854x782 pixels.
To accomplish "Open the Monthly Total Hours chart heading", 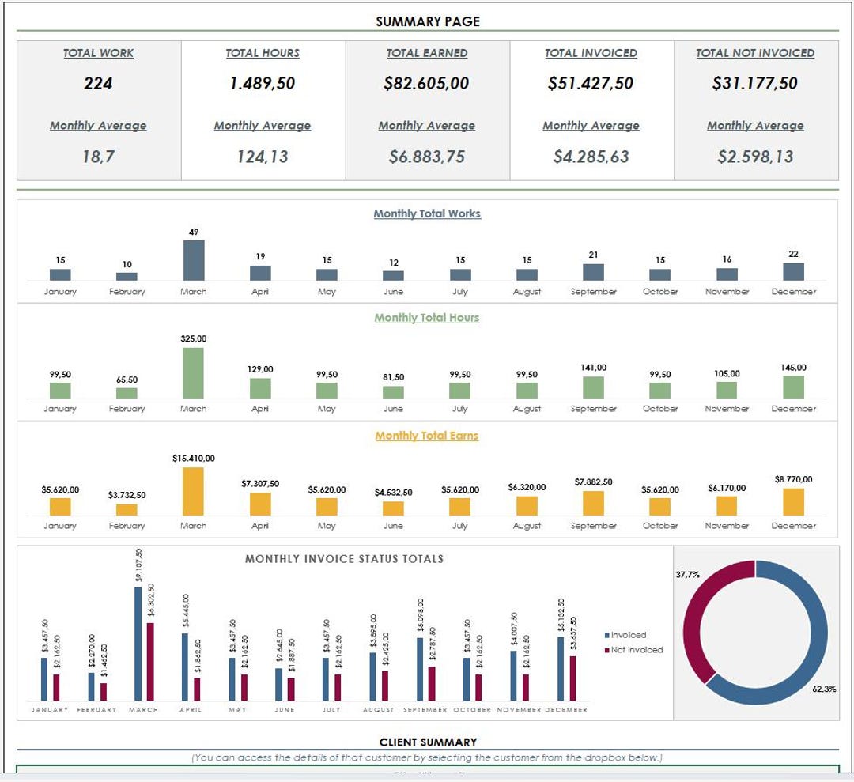I will point(426,318).
